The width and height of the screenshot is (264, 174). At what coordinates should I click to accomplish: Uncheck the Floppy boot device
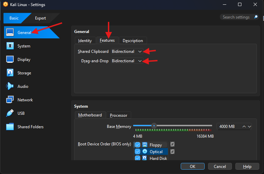(x=138, y=145)
